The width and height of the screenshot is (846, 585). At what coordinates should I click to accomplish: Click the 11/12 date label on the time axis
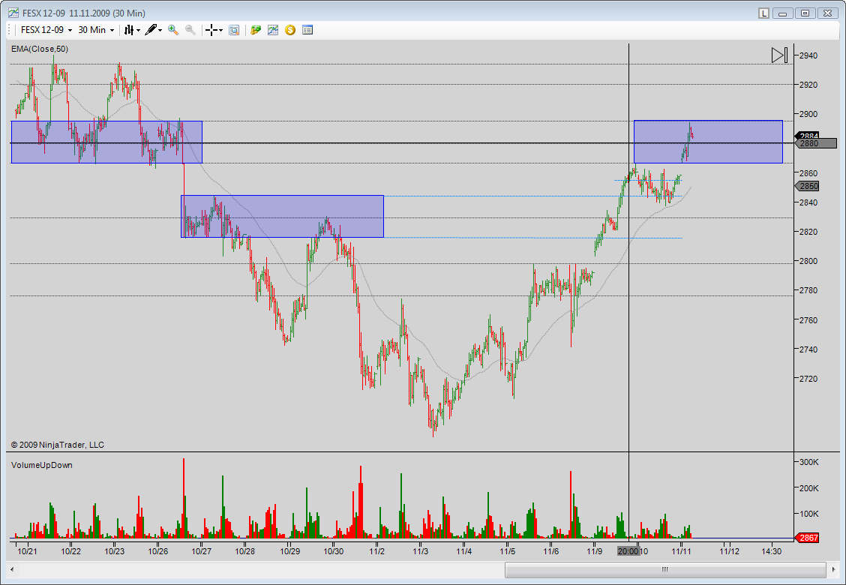click(730, 551)
